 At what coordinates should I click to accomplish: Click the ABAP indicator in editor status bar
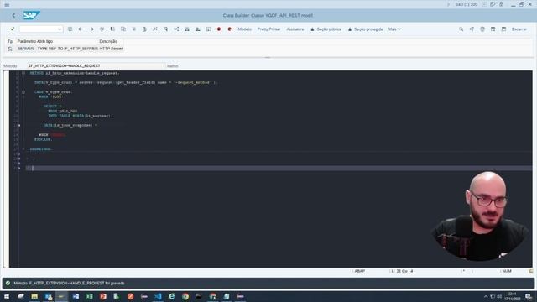(360, 271)
